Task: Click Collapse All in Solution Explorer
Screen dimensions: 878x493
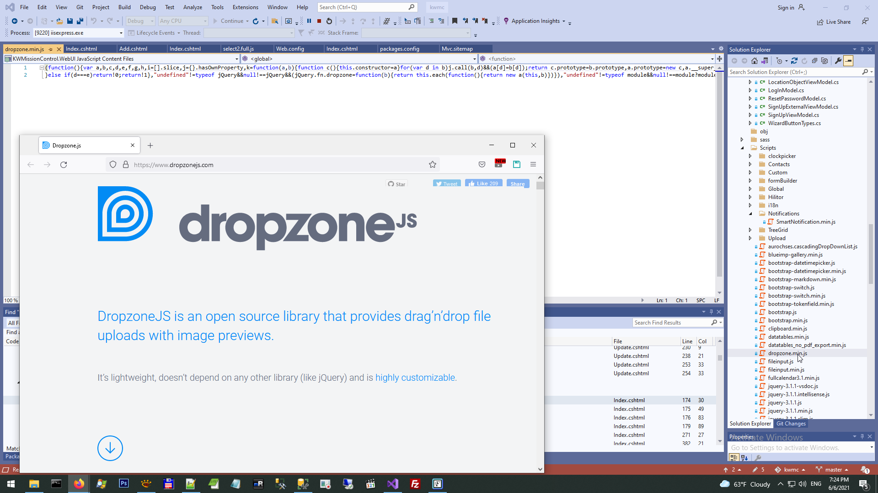Action: [814, 61]
